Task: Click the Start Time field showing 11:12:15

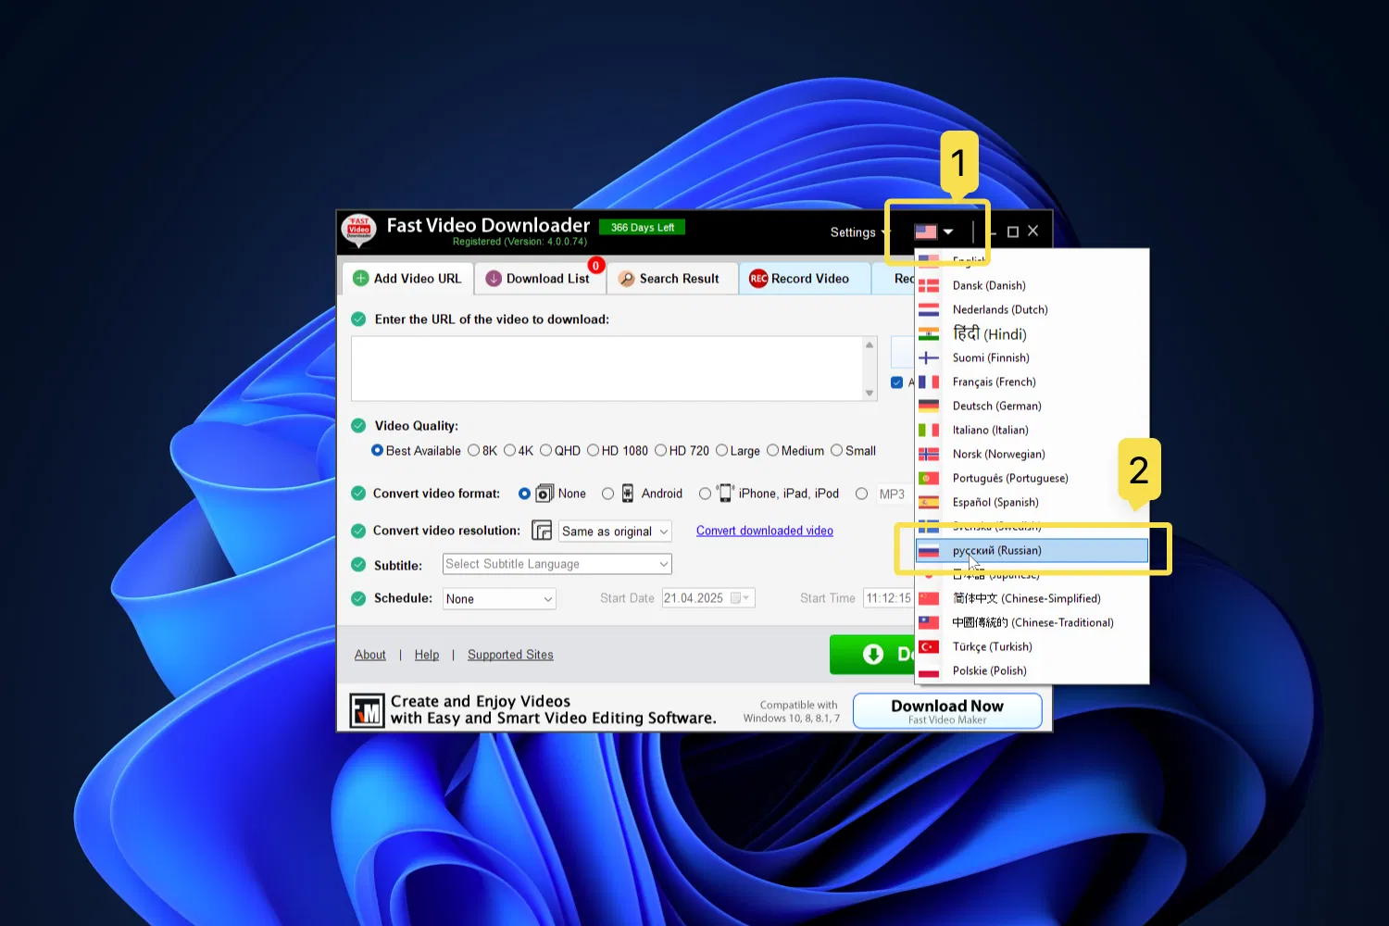Action: (889, 598)
